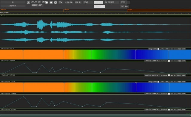The height and width of the screenshot is (117, 191).
Task: Edit the OSC out IP address field
Action: pyautogui.click(x=111, y=2)
